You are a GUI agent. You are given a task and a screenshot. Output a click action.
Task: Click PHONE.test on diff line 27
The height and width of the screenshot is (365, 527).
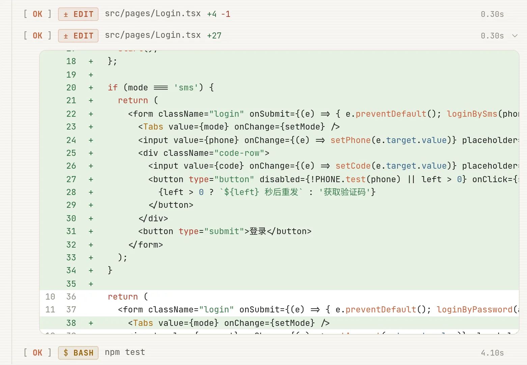(340, 179)
